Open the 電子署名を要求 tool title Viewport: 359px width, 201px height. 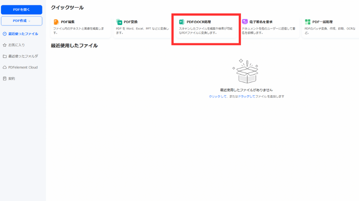(x=261, y=22)
